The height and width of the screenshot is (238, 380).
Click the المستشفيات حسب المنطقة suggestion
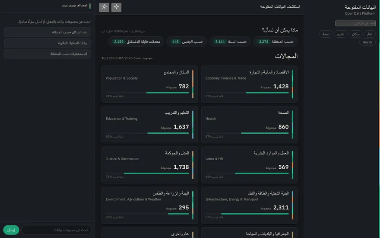47,54
